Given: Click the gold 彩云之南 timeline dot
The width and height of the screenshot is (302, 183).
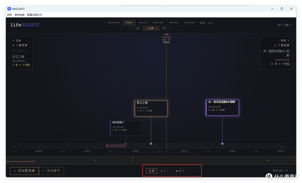Looking at the screenshot, I should tap(151, 144).
